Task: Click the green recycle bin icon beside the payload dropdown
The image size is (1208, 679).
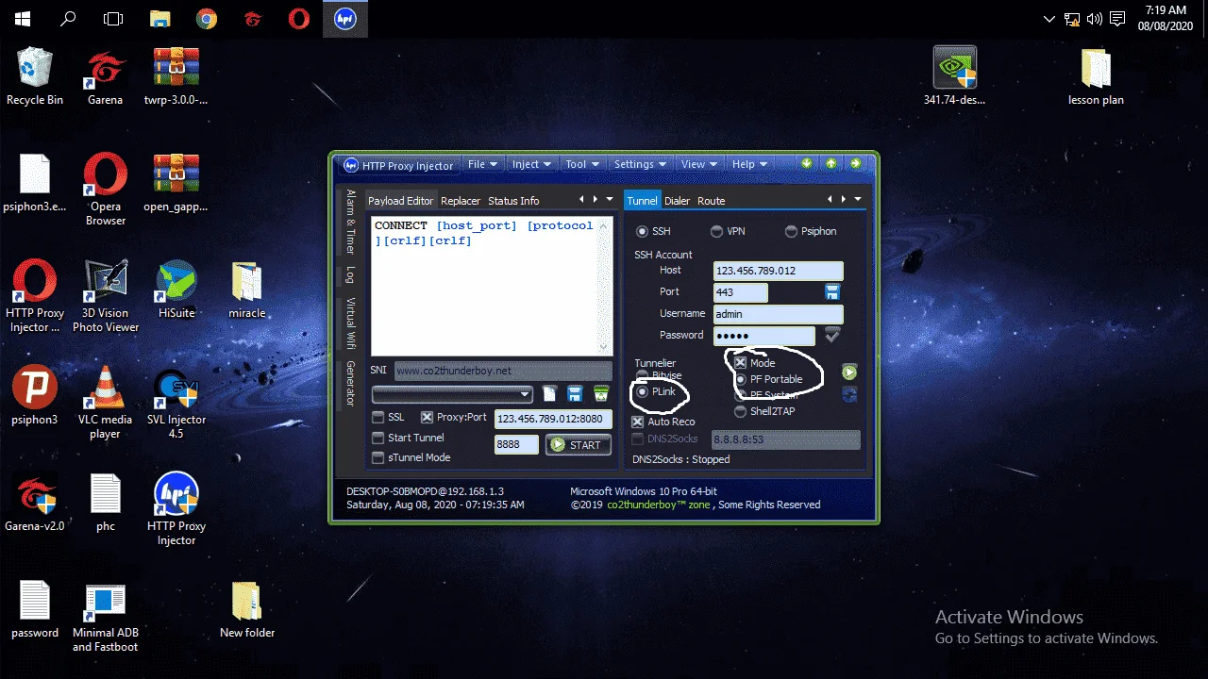Action: point(601,393)
